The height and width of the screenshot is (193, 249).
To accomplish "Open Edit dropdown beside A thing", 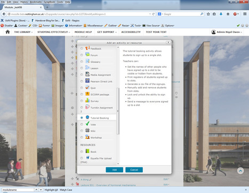I will tap(166, 179).
